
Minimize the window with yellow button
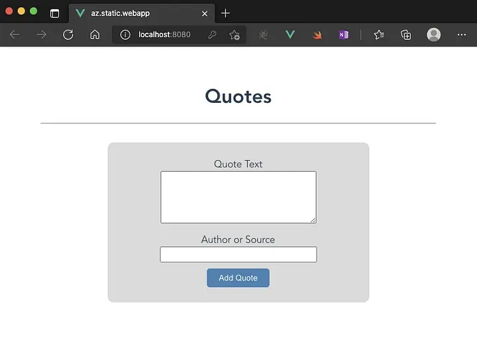(21, 11)
